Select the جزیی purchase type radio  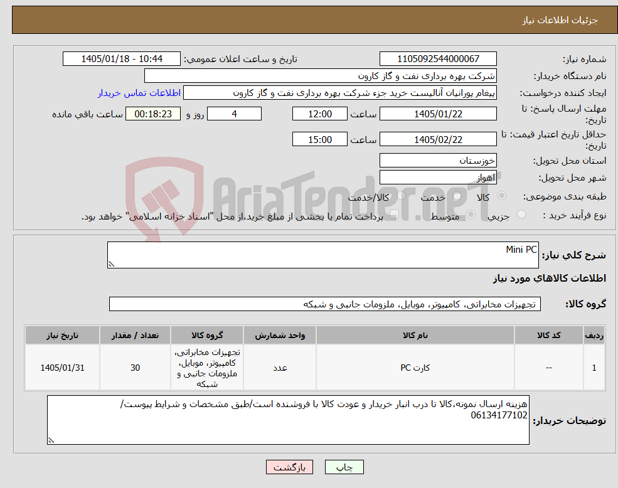point(521,214)
